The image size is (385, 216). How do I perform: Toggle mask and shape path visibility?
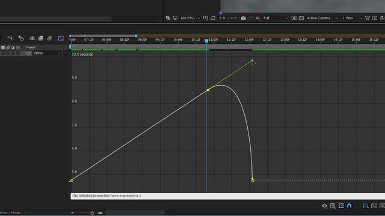point(213,18)
